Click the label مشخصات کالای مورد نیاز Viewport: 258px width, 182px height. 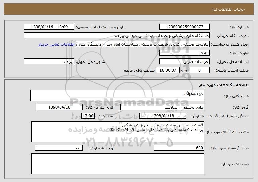point(227,132)
